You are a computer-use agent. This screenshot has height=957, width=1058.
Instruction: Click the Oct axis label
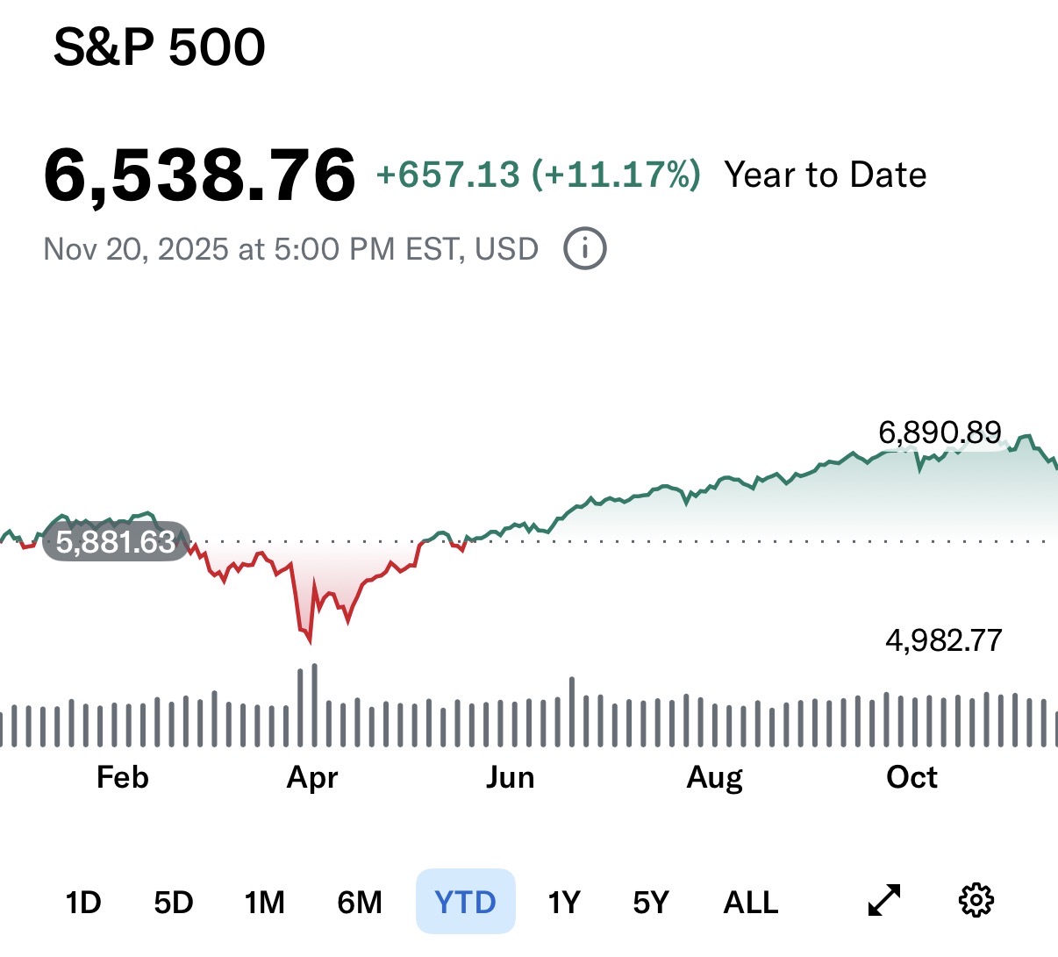911,777
